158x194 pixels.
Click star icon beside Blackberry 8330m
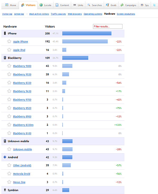click(9, 125)
